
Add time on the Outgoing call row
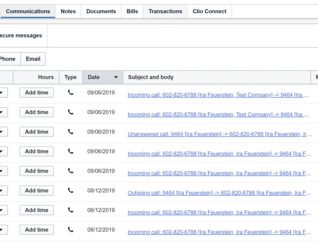(37, 191)
